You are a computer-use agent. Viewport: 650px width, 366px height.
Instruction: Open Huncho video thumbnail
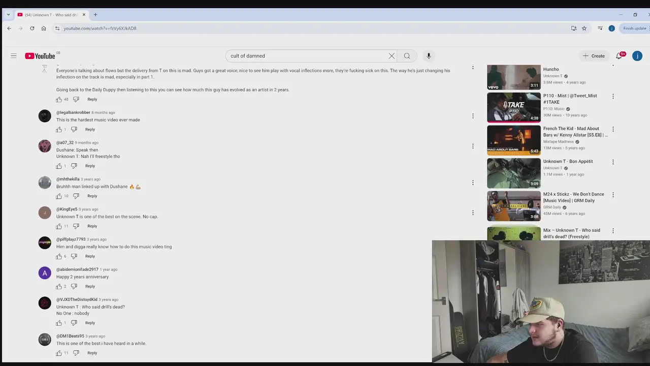[x=514, y=77]
